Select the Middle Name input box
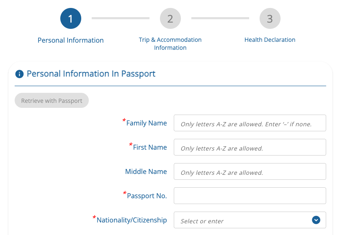Image resolution: width=340 pixels, height=235 pixels. pos(250,172)
